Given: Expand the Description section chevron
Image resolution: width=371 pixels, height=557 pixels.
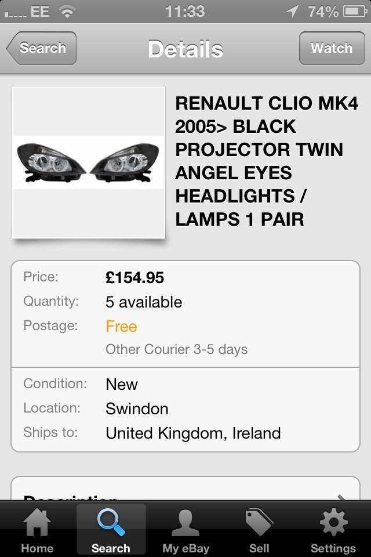Looking at the screenshot, I should click(x=342, y=498).
